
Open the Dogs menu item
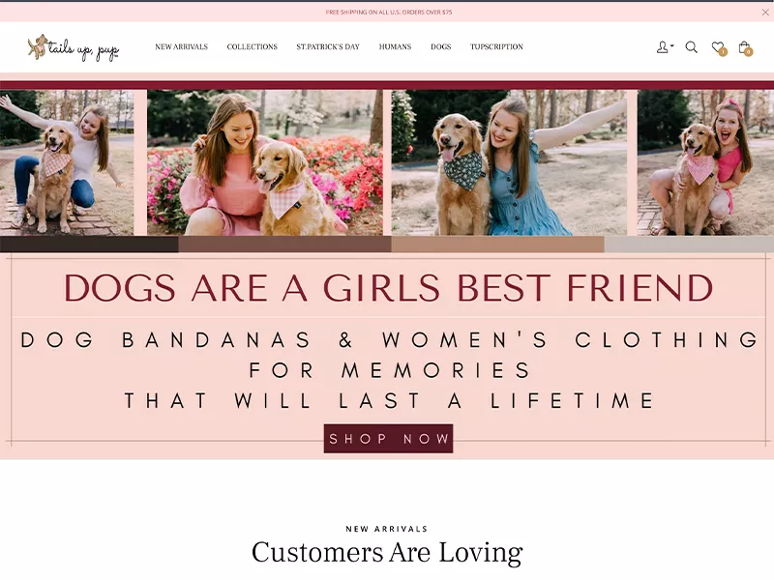pyautogui.click(x=441, y=46)
